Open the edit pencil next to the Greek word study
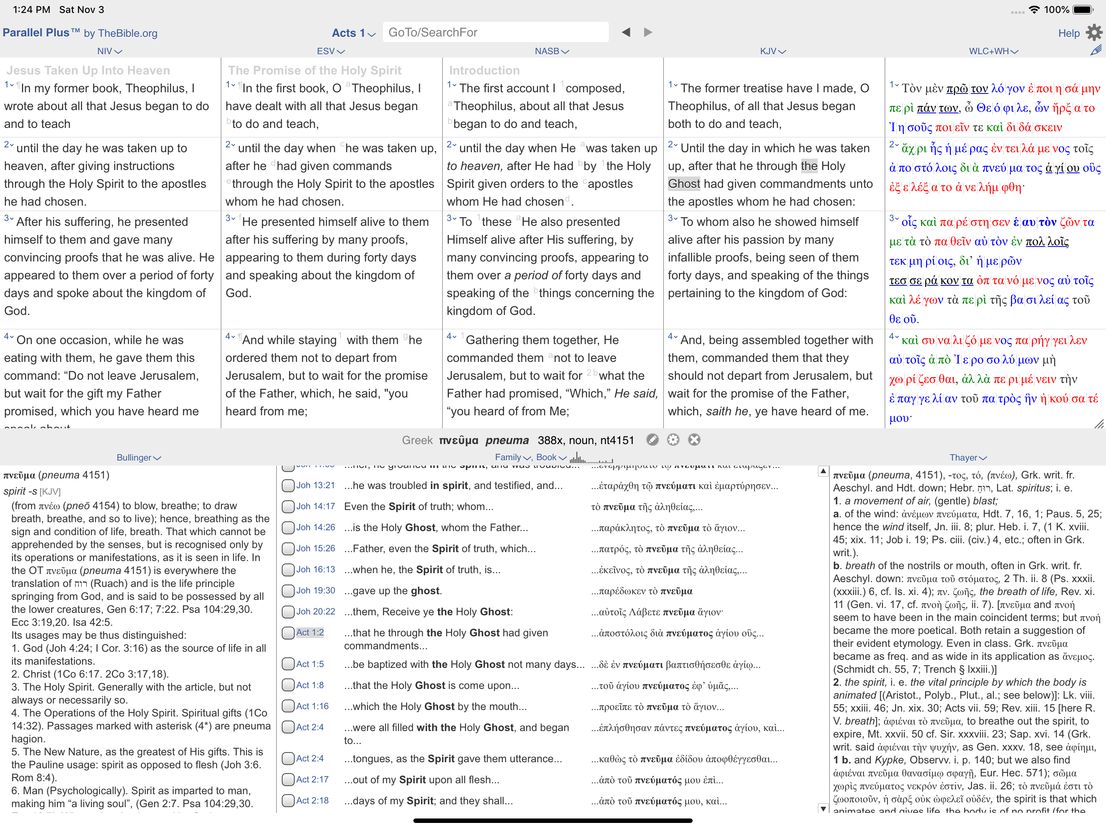Viewport: 1106px width, 829px height. 653,440
